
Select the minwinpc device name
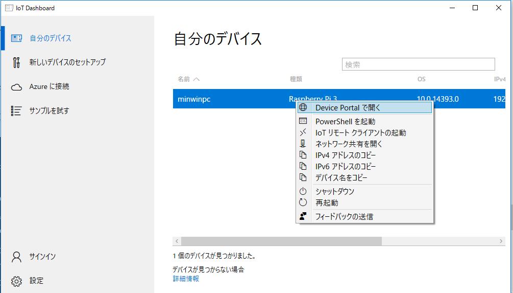(x=194, y=99)
